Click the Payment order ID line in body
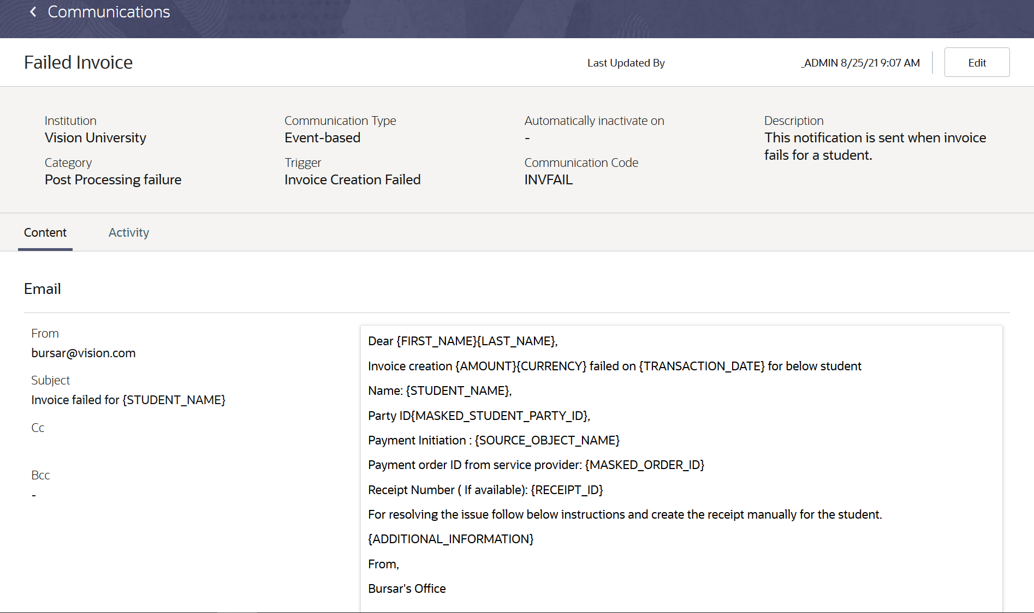The height and width of the screenshot is (613, 1034). [536, 465]
